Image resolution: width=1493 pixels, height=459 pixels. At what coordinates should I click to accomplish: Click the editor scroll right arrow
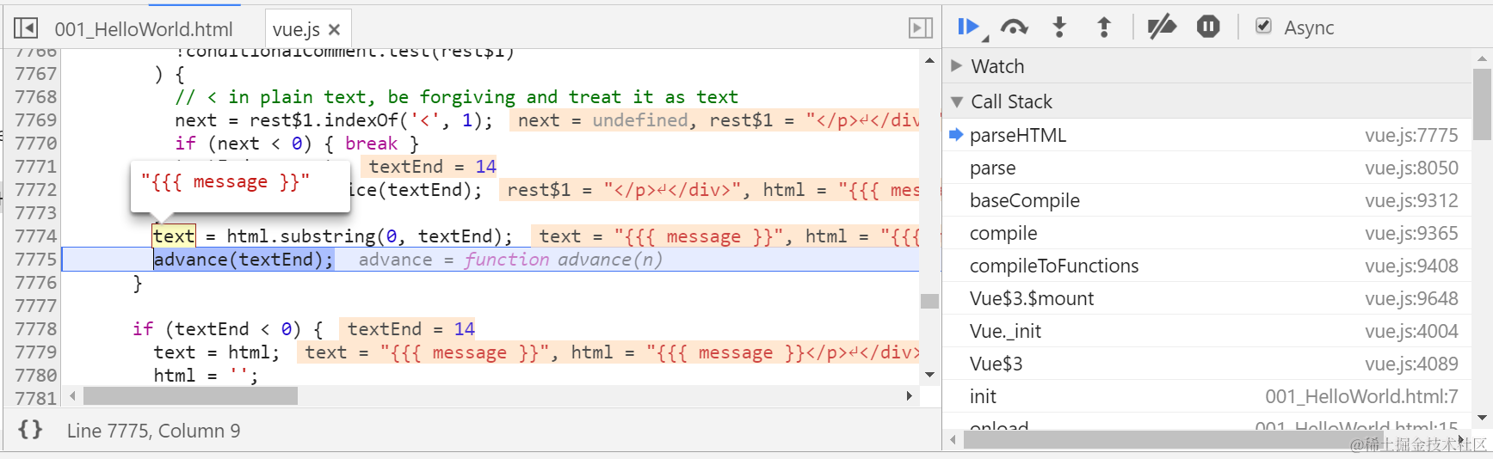click(910, 395)
